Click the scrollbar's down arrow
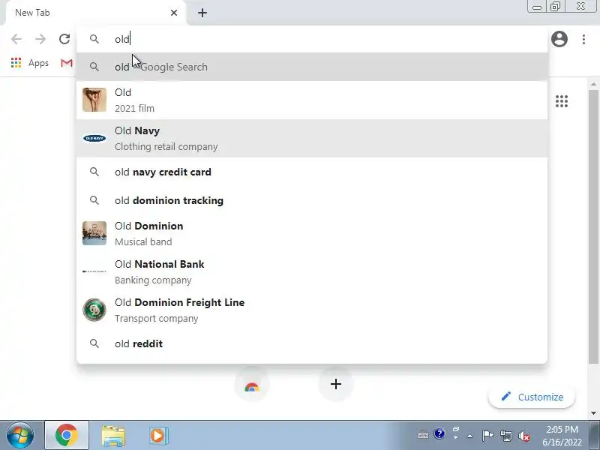Screen dimensions: 600x450 (593, 413)
